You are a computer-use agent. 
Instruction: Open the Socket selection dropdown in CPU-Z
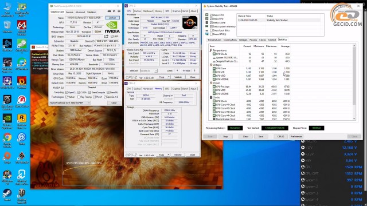(149, 70)
